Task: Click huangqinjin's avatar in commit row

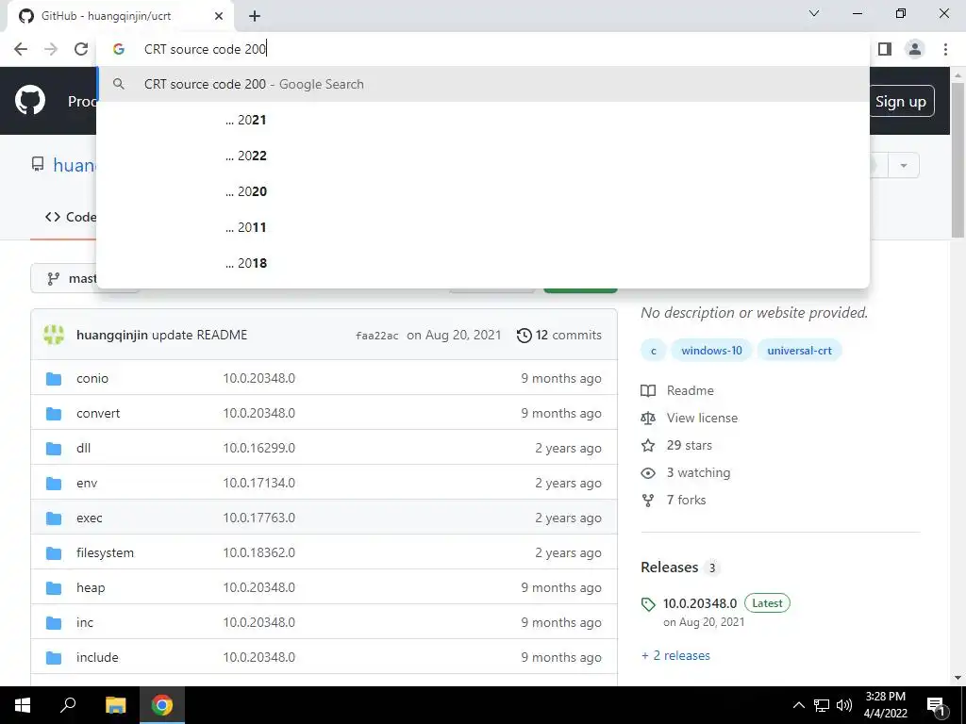Action: point(54,335)
